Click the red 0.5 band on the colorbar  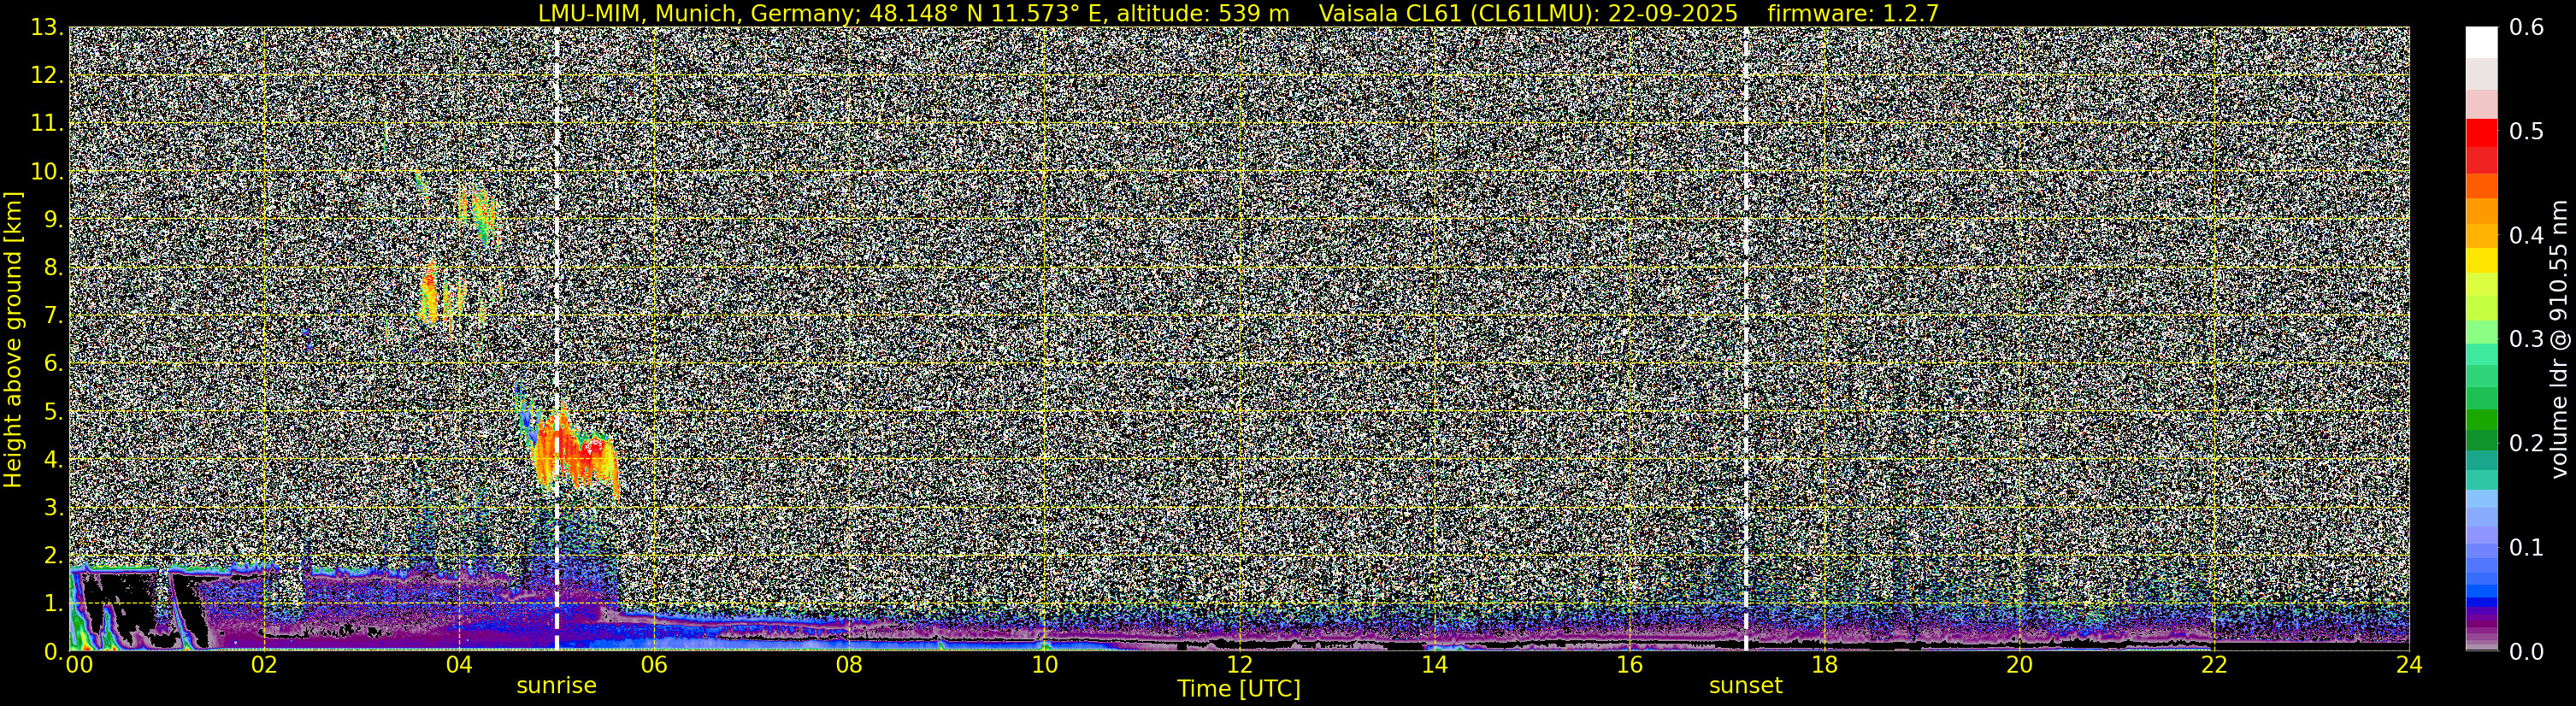pos(2481,132)
